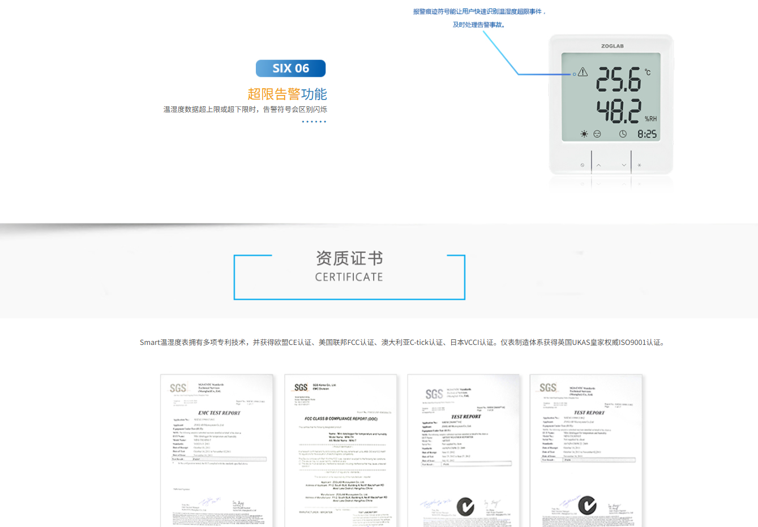Click the 25.6 °C temperature reading
Screen dimensions: 758x527
click(619, 80)
